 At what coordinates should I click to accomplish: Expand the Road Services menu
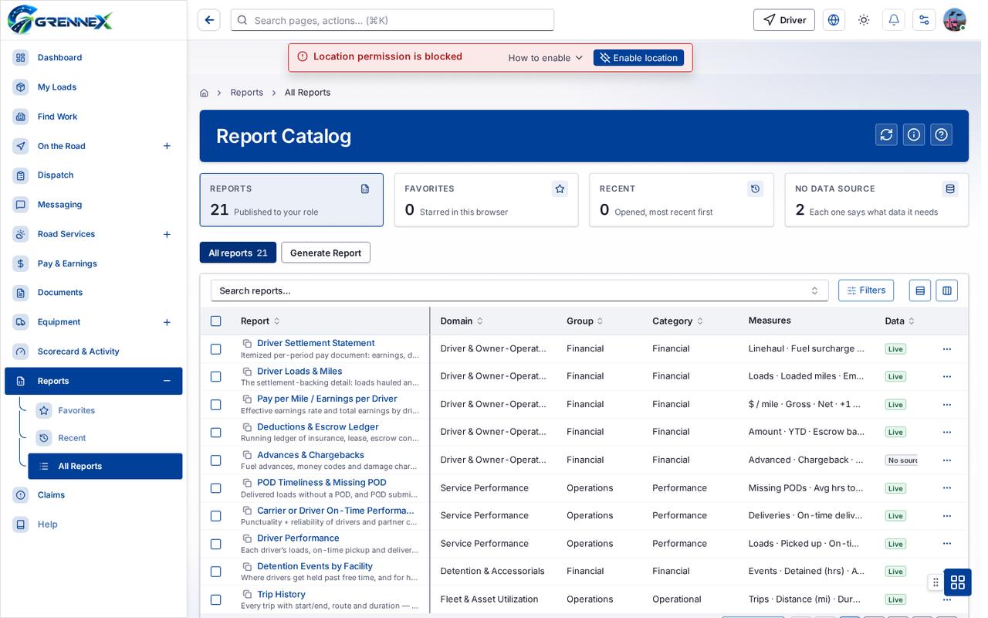click(167, 234)
